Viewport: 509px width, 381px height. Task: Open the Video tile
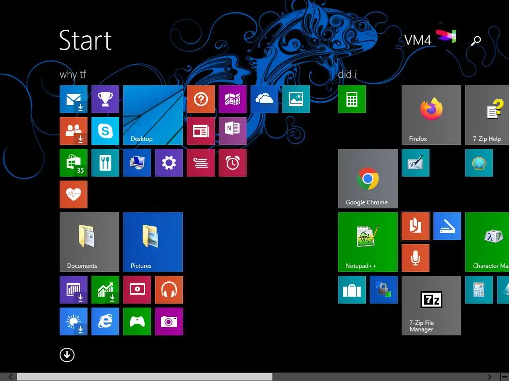pos(137,290)
